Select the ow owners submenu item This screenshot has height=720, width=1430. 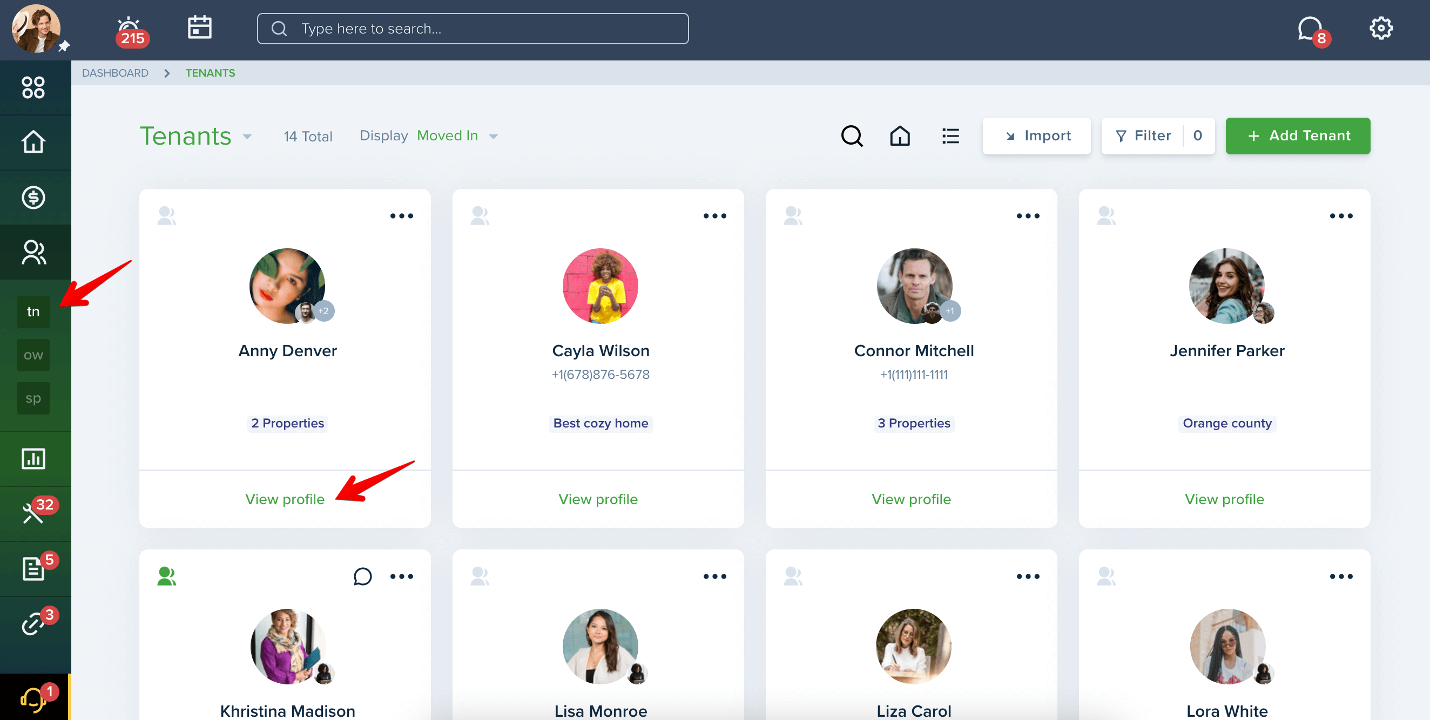point(33,355)
